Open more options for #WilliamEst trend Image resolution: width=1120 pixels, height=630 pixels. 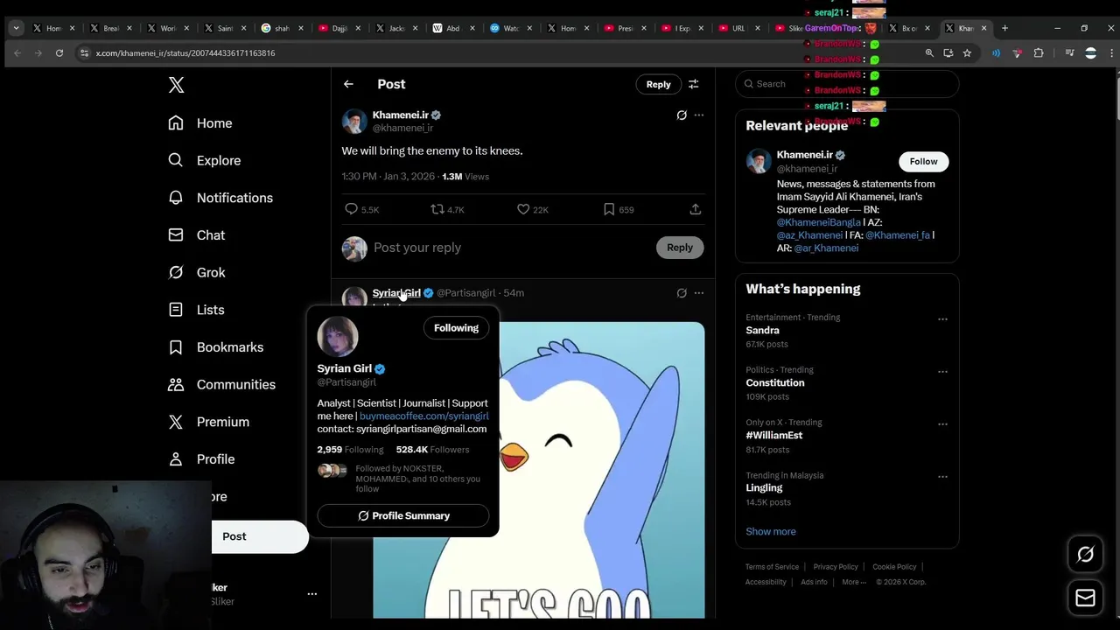(x=942, y=423)
